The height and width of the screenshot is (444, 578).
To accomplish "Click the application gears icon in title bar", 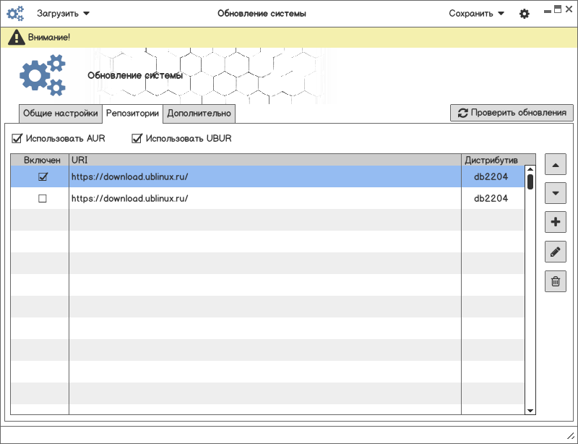I will click(16, 14).
